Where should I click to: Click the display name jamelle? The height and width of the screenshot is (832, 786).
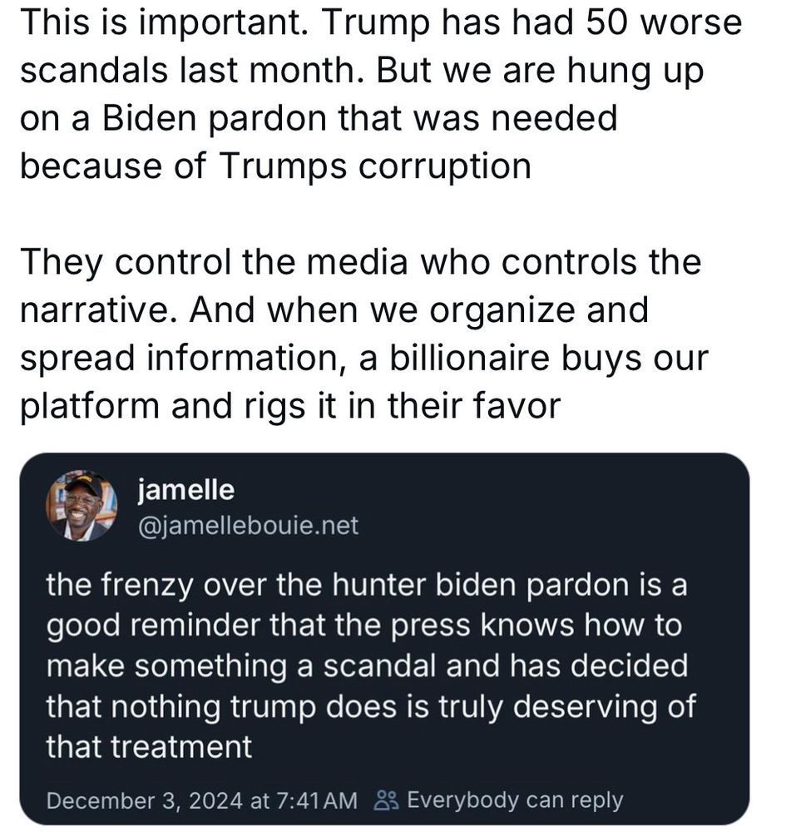tap(187, 492)
